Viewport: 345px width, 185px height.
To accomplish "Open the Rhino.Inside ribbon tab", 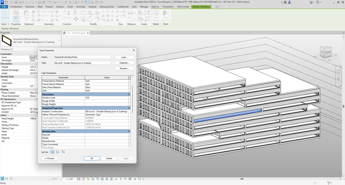I will pyautogui.click(x=183, y=7).
